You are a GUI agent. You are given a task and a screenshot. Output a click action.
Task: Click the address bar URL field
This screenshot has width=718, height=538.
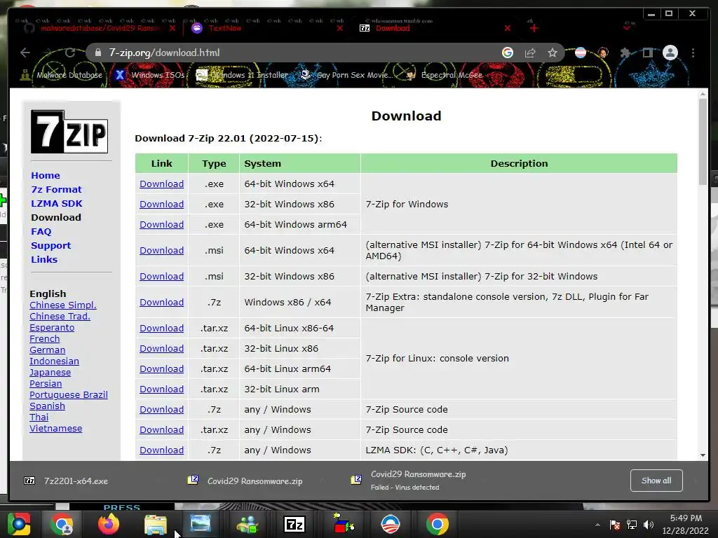point(293,53)
